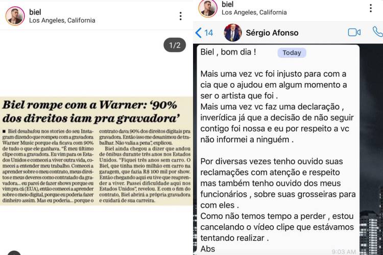The width and height of the screenshot is (383, 255).
Task: Tap Sérgio Afonso's contact avatar
Action: pyautogui.click(x=233, y=33)
